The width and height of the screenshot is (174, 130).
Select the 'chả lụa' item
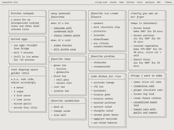coord(98,86)
